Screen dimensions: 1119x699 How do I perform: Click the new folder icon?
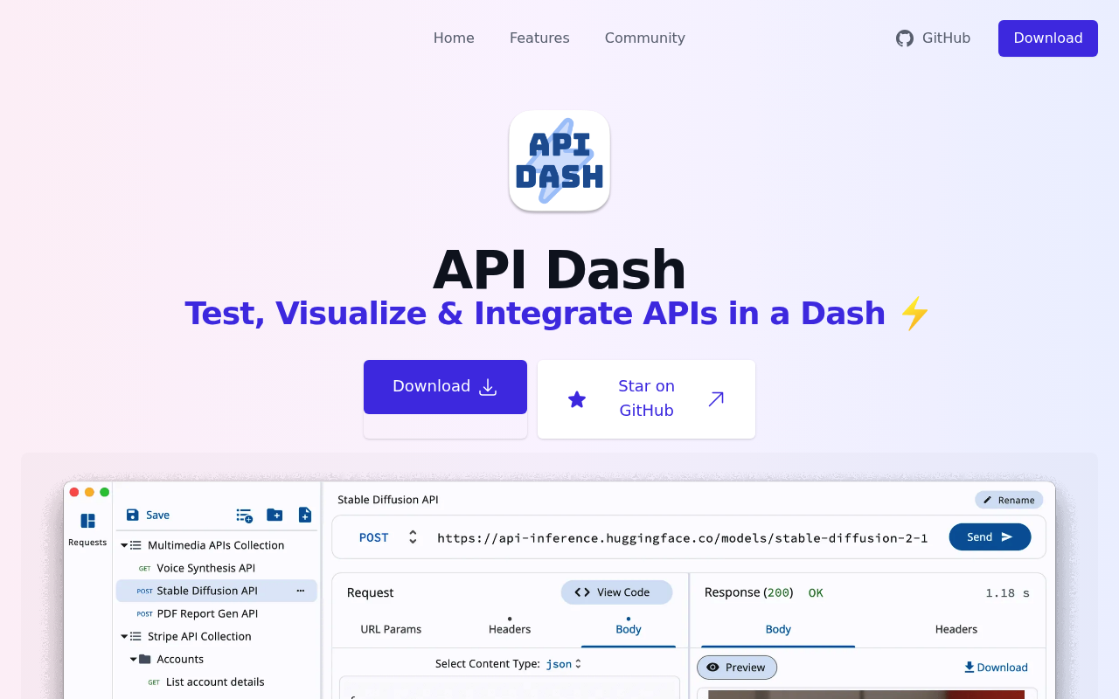tap(275, 515)
